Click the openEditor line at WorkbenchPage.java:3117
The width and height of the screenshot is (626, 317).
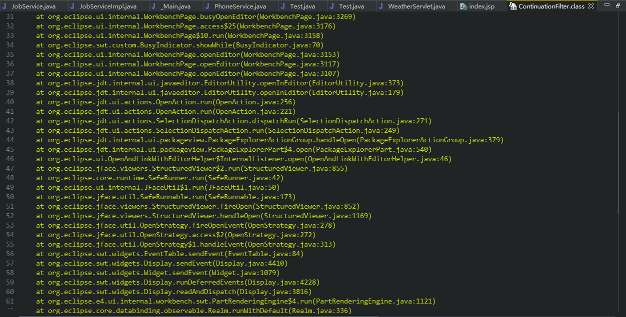point(188,64)
